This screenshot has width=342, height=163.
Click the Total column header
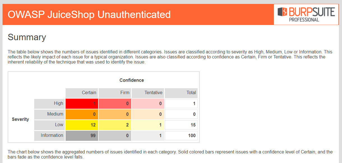click(x=181, y=93)
